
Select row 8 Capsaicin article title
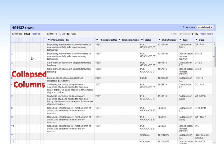(x=69, y=110)
